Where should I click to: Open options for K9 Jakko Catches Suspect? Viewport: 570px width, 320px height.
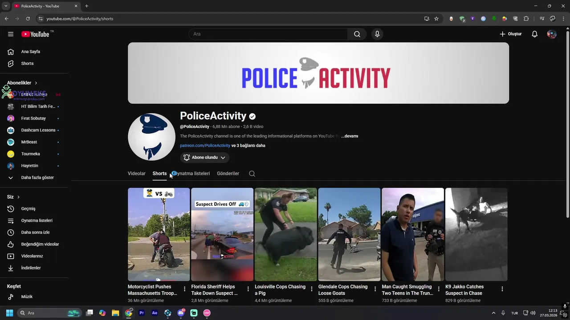[x=502, y=289]
